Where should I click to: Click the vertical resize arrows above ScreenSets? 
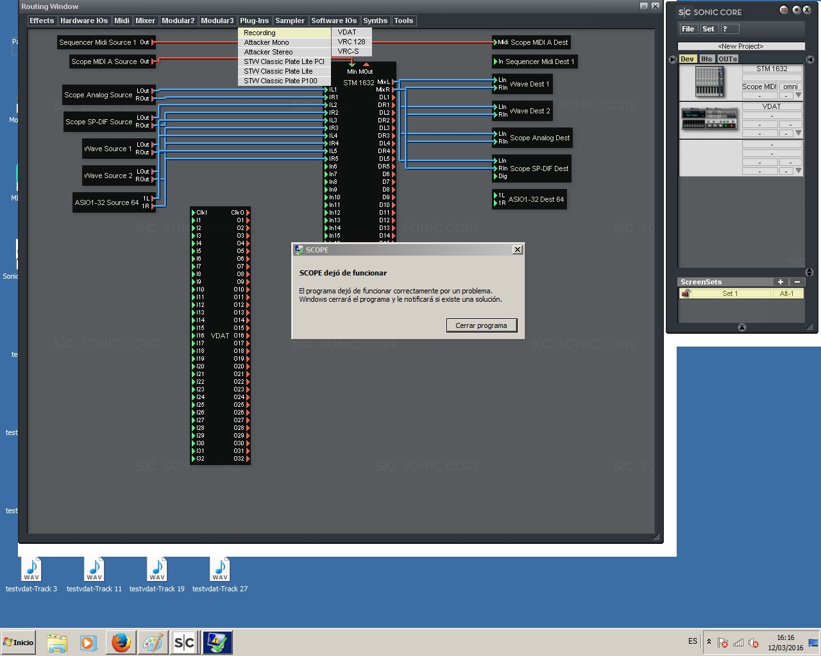(x=809, y=272)
